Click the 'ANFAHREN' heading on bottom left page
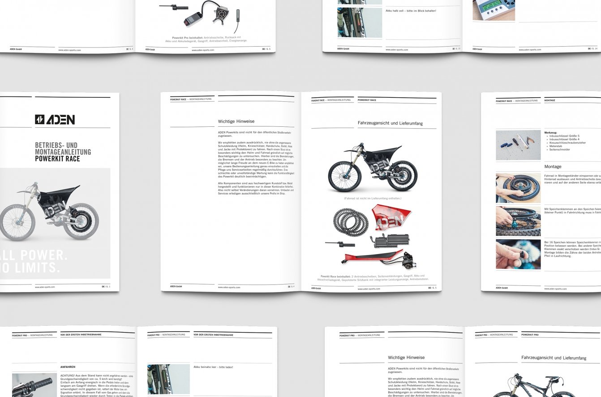 [68, 367]
